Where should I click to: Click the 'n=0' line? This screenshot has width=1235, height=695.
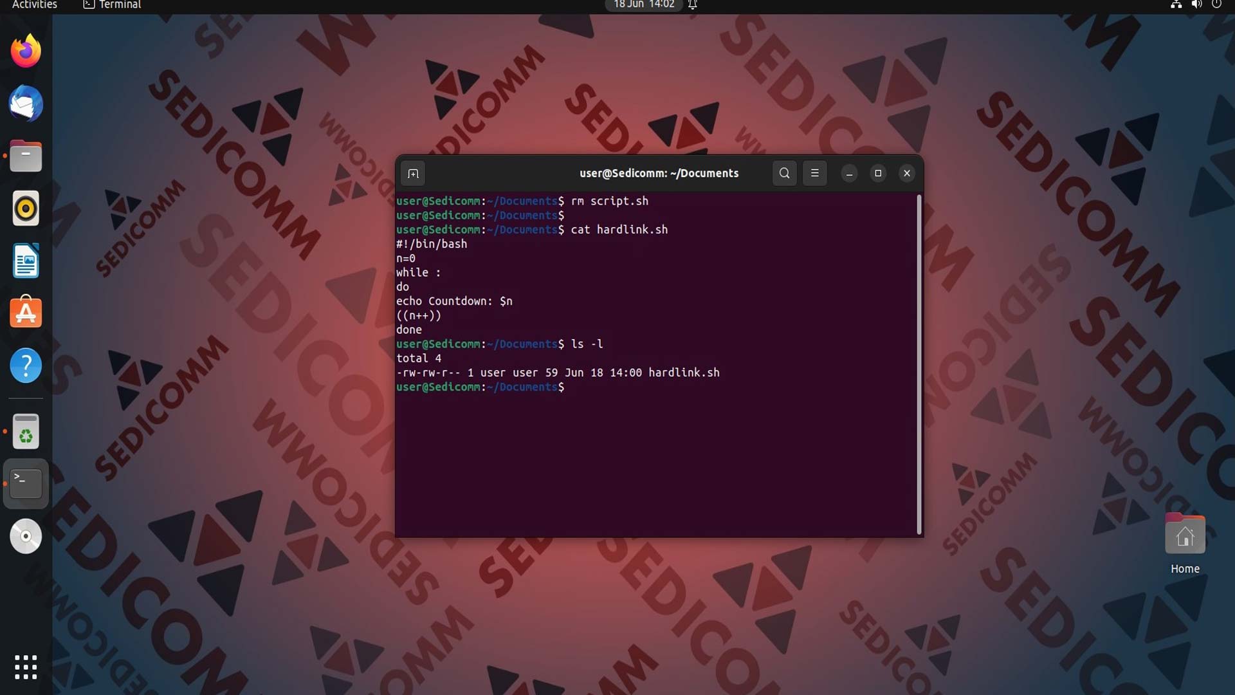tap(406, 259)
